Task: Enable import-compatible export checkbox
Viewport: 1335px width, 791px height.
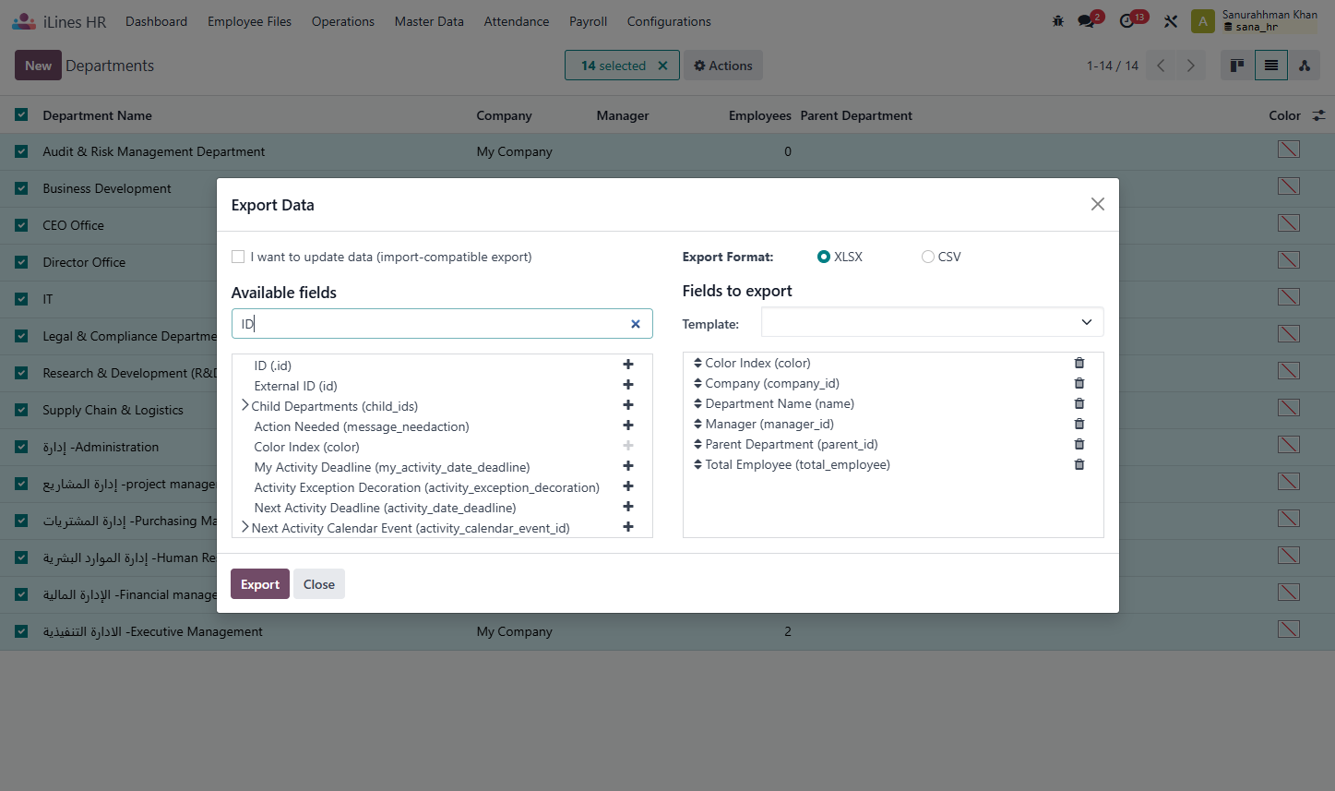Action: pyautogui.click(x=238, y=257)
